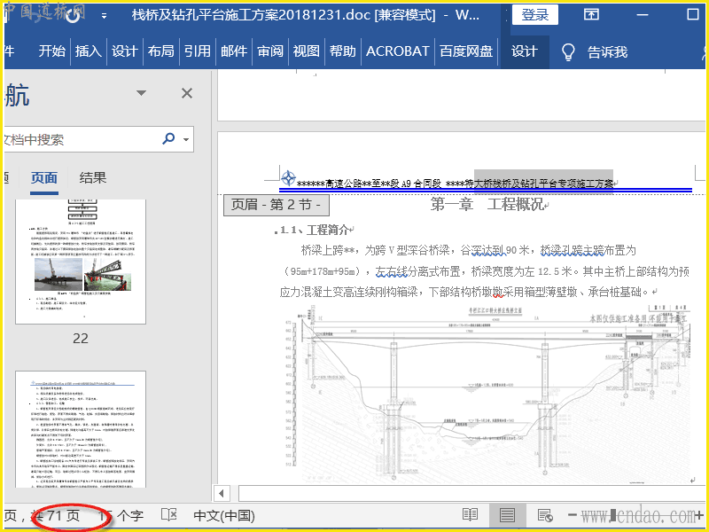Click the header logo icon
Viewport: 709px width, 532px height.
tap(288, 179)
